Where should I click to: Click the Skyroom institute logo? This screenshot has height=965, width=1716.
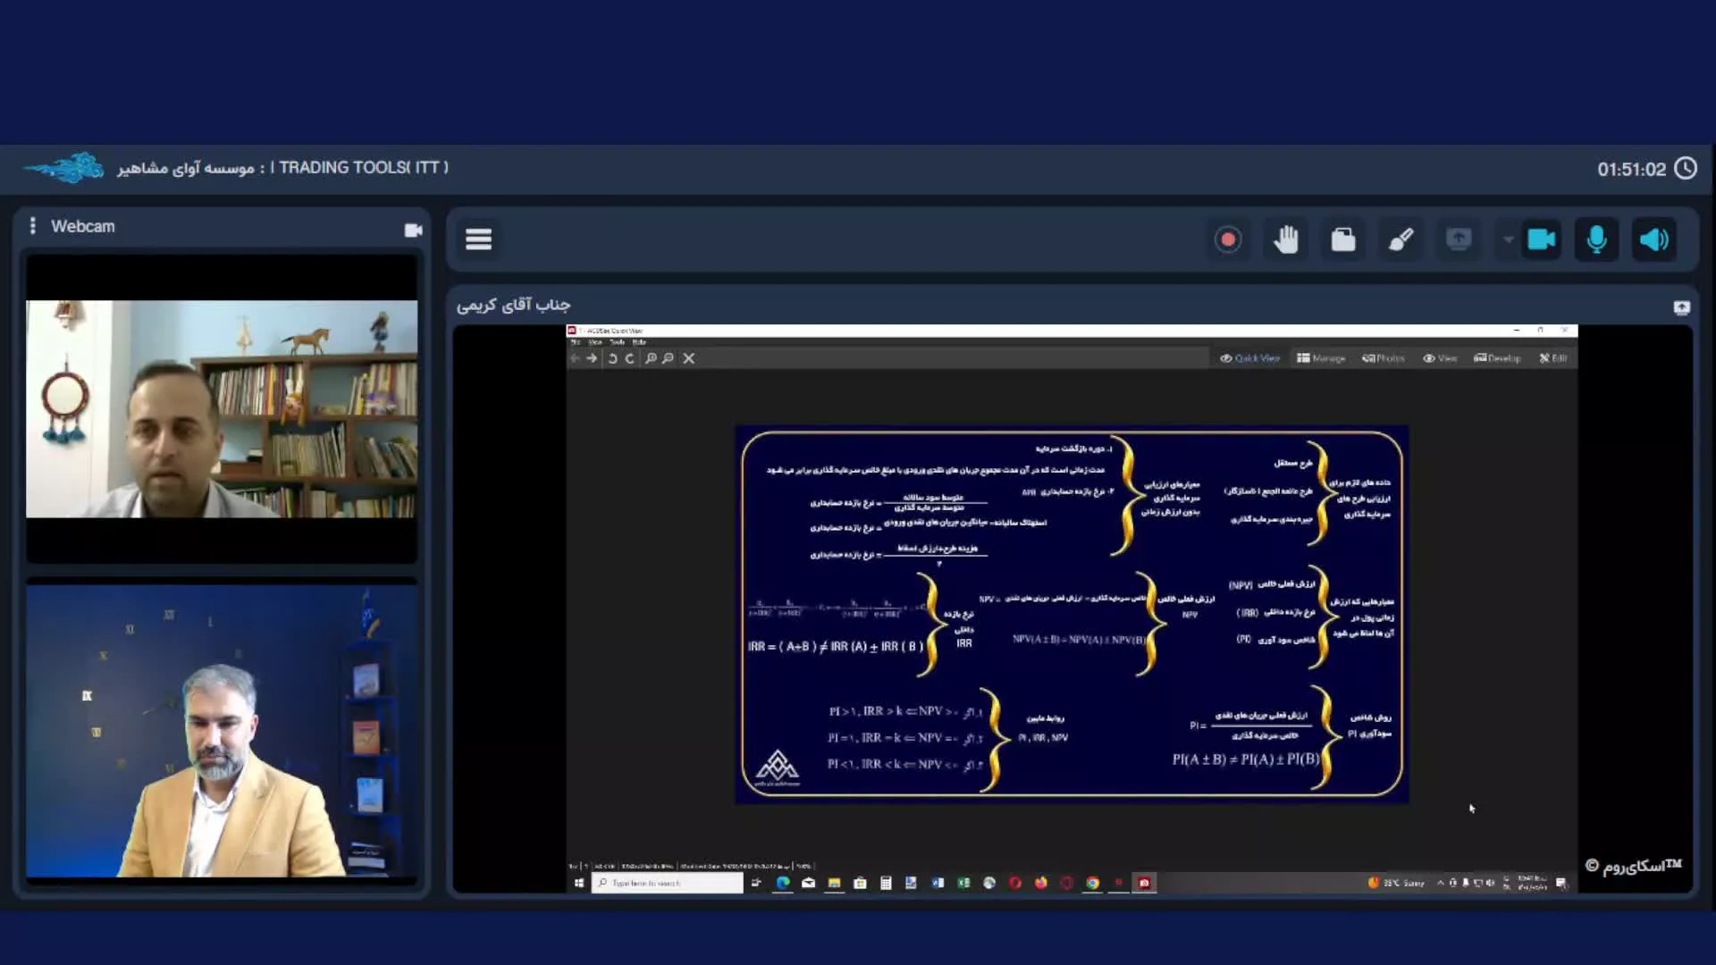[64, 168]
